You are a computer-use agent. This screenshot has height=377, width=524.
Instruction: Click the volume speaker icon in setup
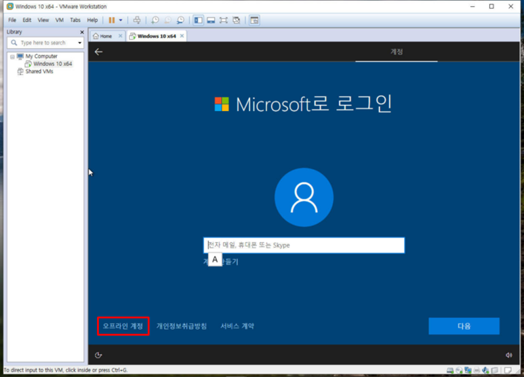(x=508, y=355)
